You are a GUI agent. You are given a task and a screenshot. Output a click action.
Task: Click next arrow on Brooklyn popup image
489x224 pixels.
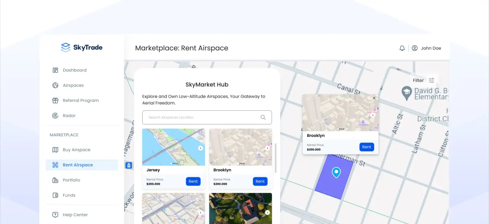pos(373,115)
